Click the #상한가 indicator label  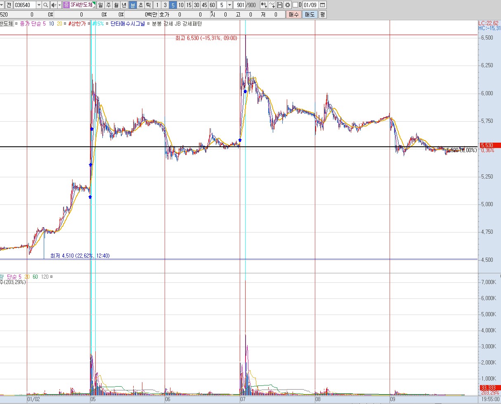(77, 24)
